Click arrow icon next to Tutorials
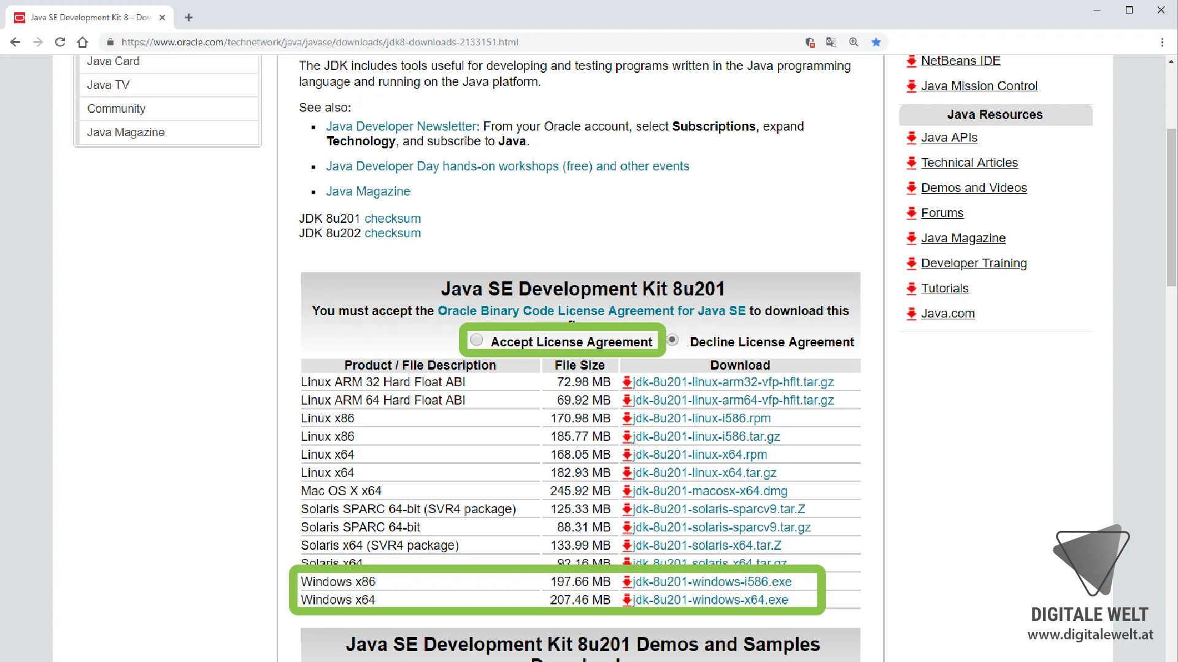Screen dimensions: 1178x662 912,289
